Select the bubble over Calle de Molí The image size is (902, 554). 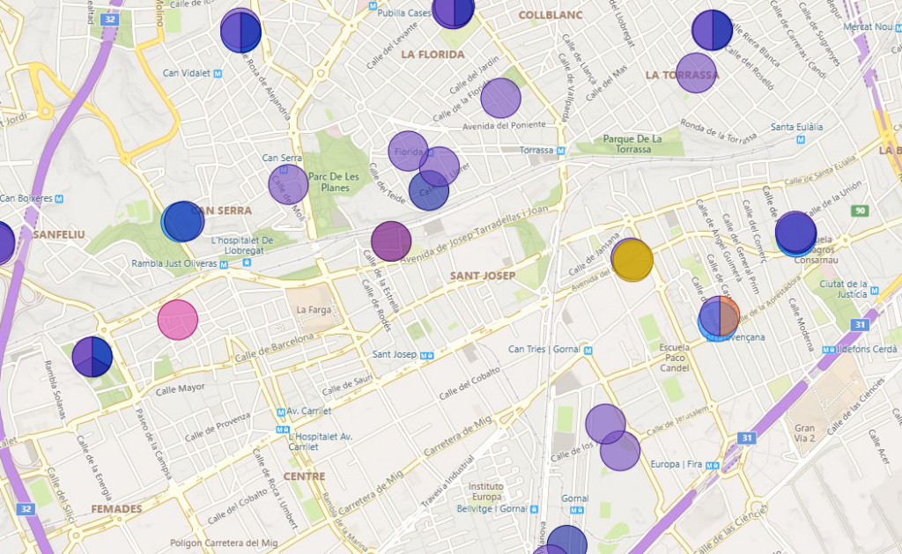288,185
